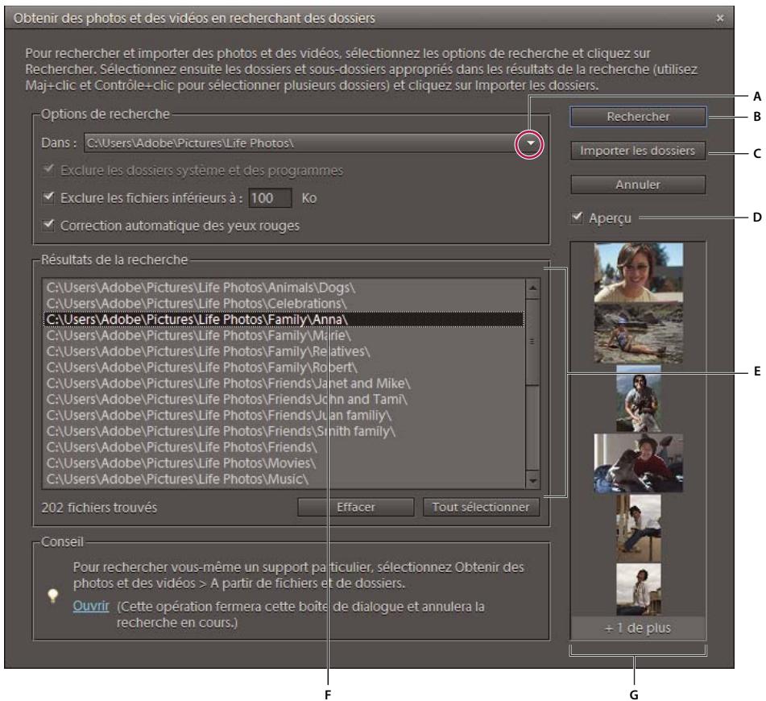Select the Family\Robert folder result
The height and width of the screenshot is (701, 766).
pyautogui.click(x=284, y=367)
